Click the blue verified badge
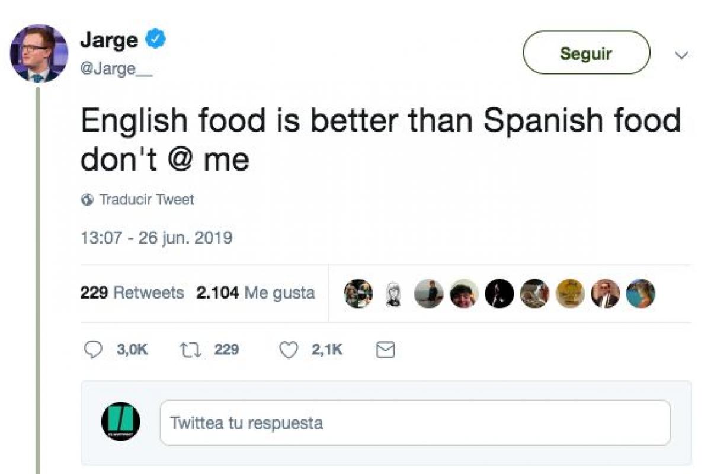The image size is (711, 474). [x=156, y=40]
